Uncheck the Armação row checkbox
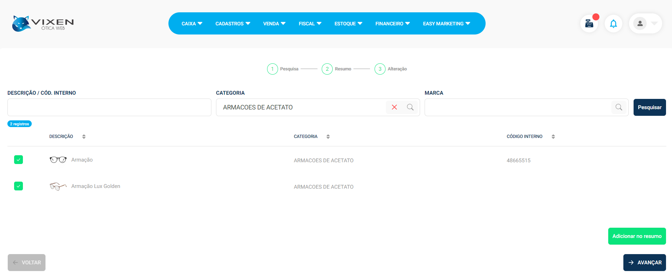Screen dimensions: 672x277 tap(19, 160)
